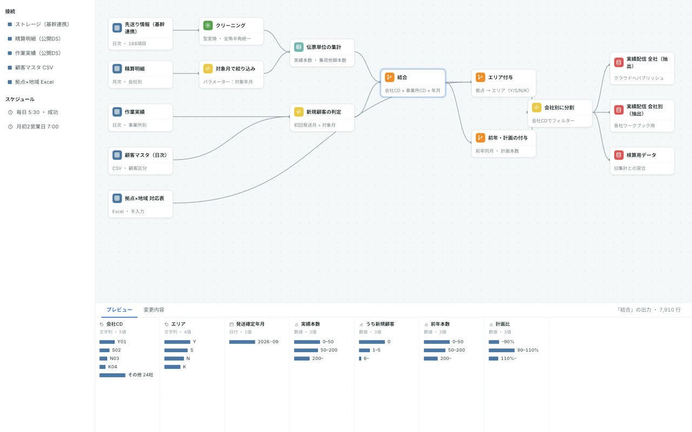Select the 検算用データ output icon
Image resolution: width=692 pixels, height=432 pixels.
(618, 155)
